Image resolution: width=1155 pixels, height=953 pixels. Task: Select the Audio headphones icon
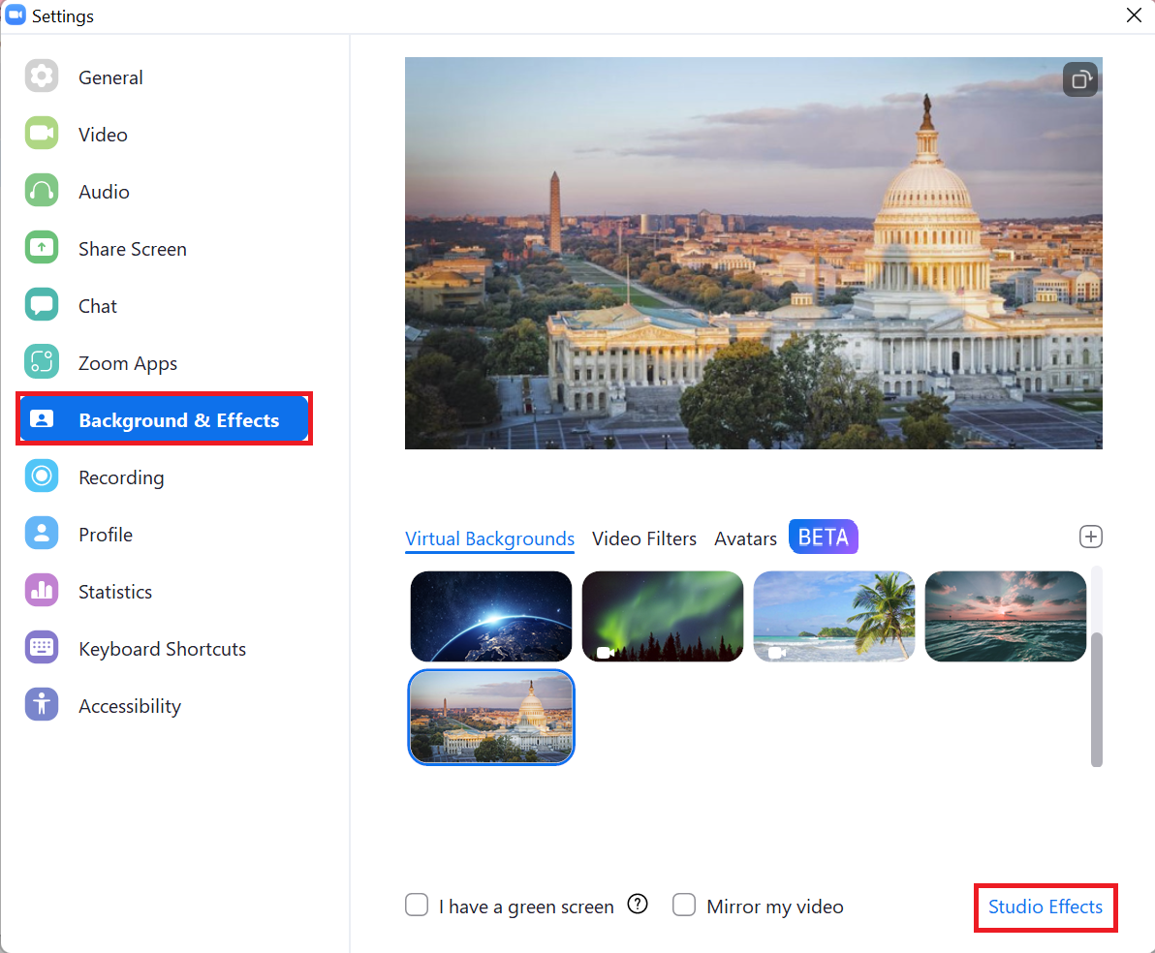(42, 191)
